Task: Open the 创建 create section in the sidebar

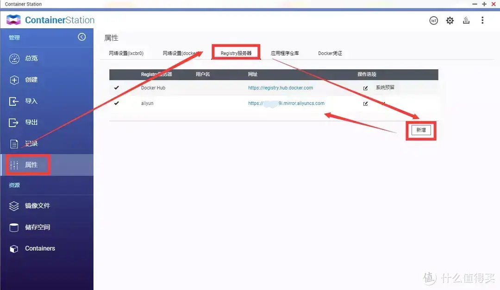Action: [x=31, y=79]
